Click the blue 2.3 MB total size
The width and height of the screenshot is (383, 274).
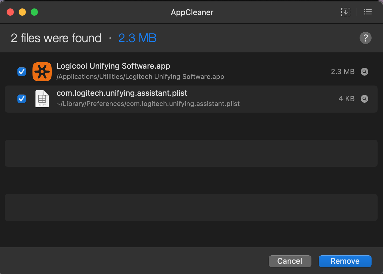tap(137, 38)
